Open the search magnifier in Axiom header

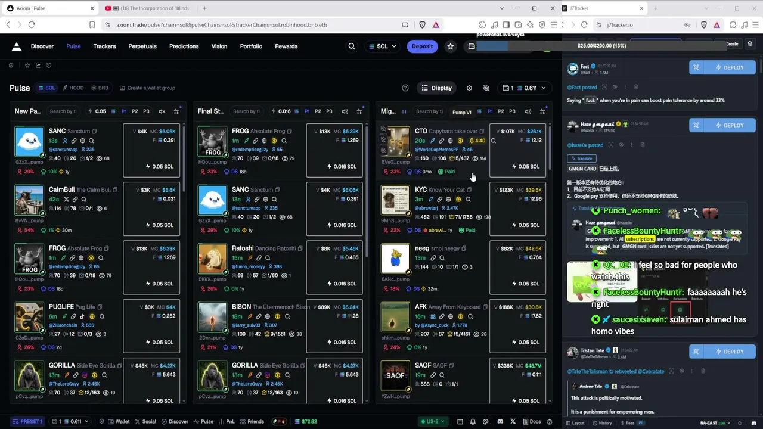point(352,46)
